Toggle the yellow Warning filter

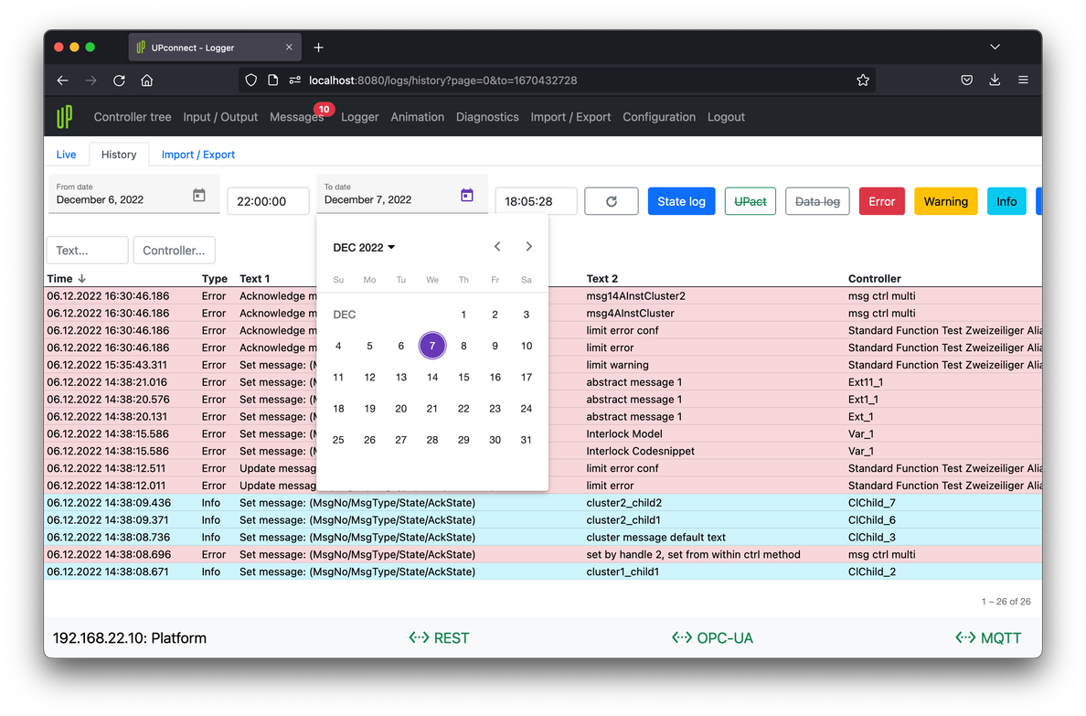tap(945, 201)
